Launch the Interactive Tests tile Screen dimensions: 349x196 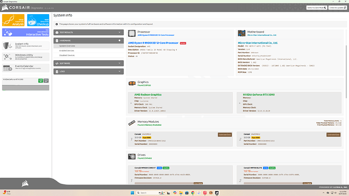[x=26, y=32]
